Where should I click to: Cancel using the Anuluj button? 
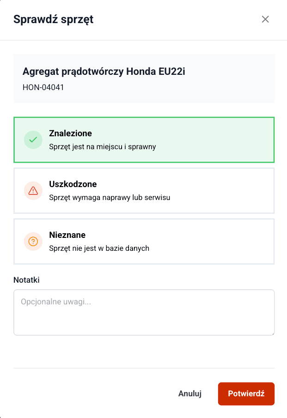[x=189, y=394]
